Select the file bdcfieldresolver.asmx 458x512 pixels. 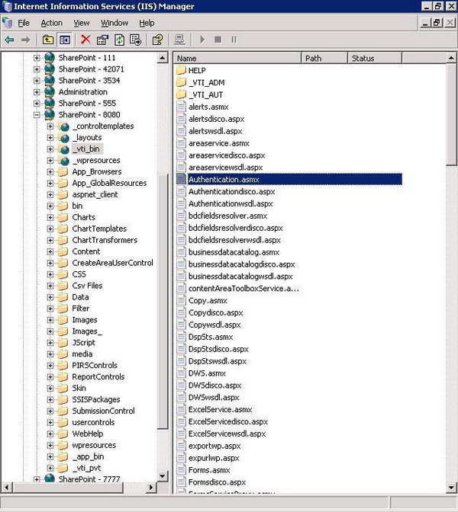(x=228, y=216)
